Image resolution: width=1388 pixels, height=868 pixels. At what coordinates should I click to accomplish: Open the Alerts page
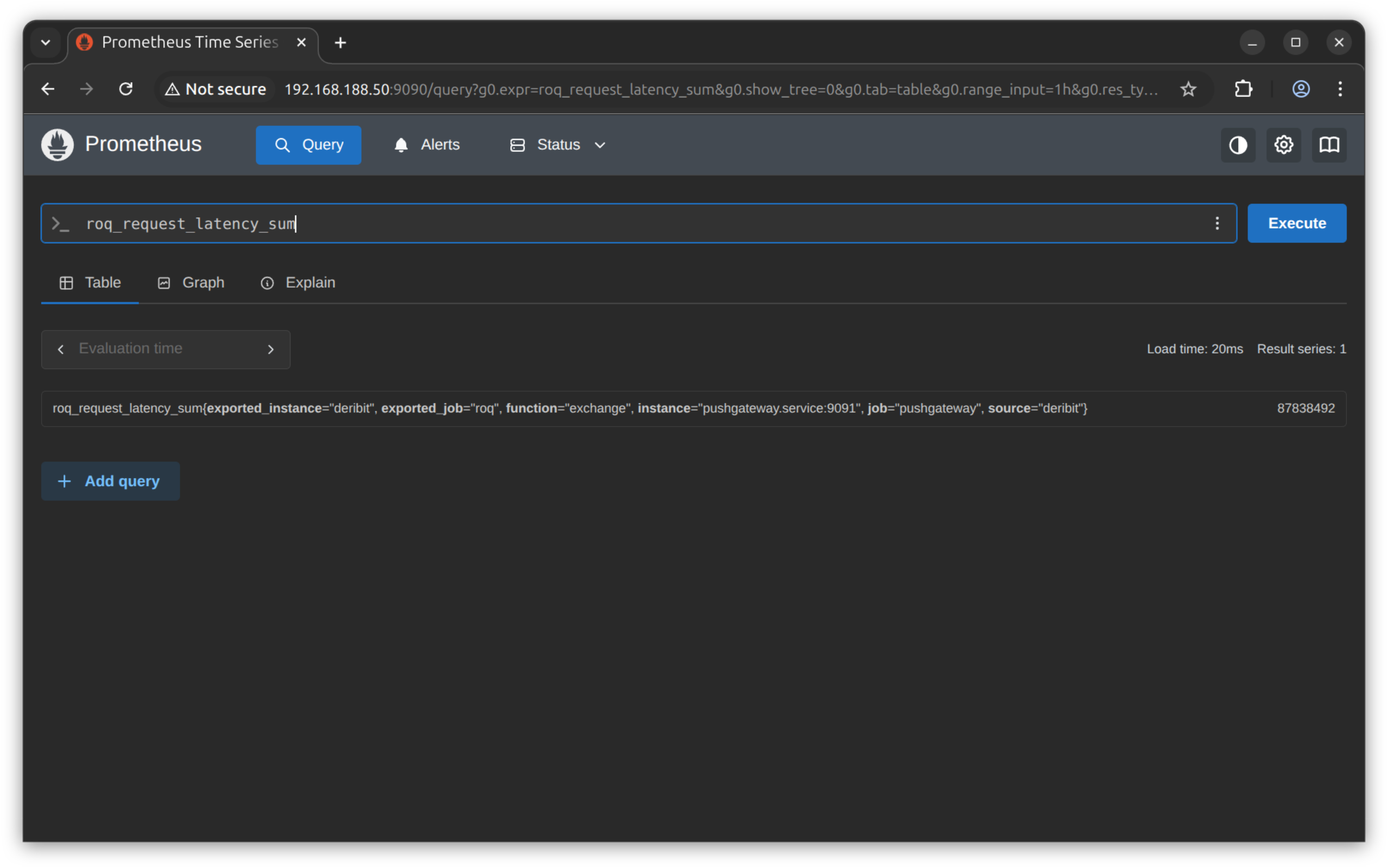click(x=427, y=145)
